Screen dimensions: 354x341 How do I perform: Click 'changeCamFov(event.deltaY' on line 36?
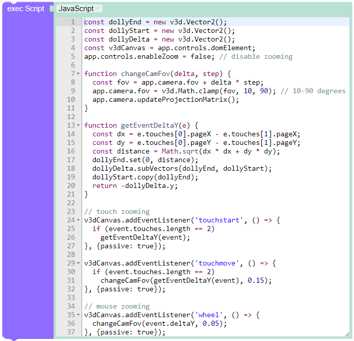(x=143, y=323)
